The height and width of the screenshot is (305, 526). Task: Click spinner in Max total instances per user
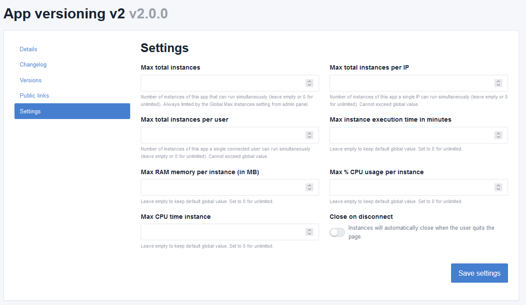309,135
